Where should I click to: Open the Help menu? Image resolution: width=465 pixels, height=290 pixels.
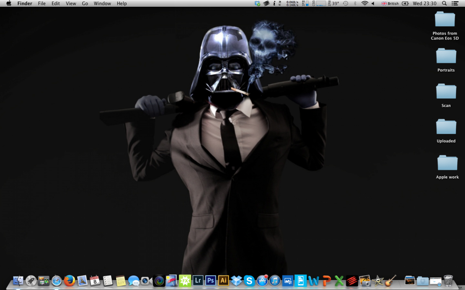[122, 4]
